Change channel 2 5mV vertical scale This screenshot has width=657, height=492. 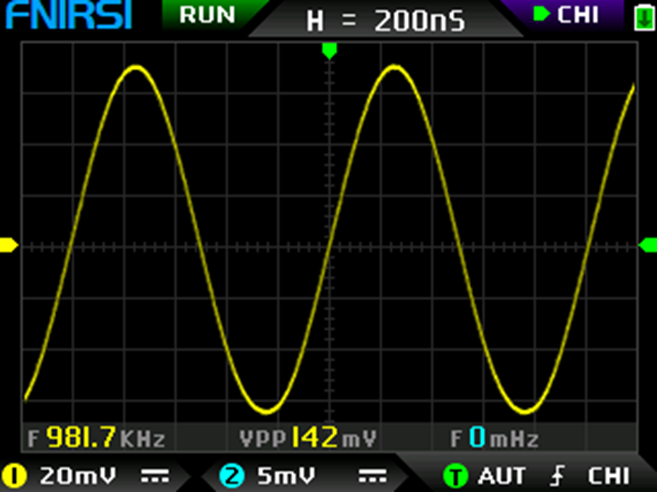(x=287, y=475)
